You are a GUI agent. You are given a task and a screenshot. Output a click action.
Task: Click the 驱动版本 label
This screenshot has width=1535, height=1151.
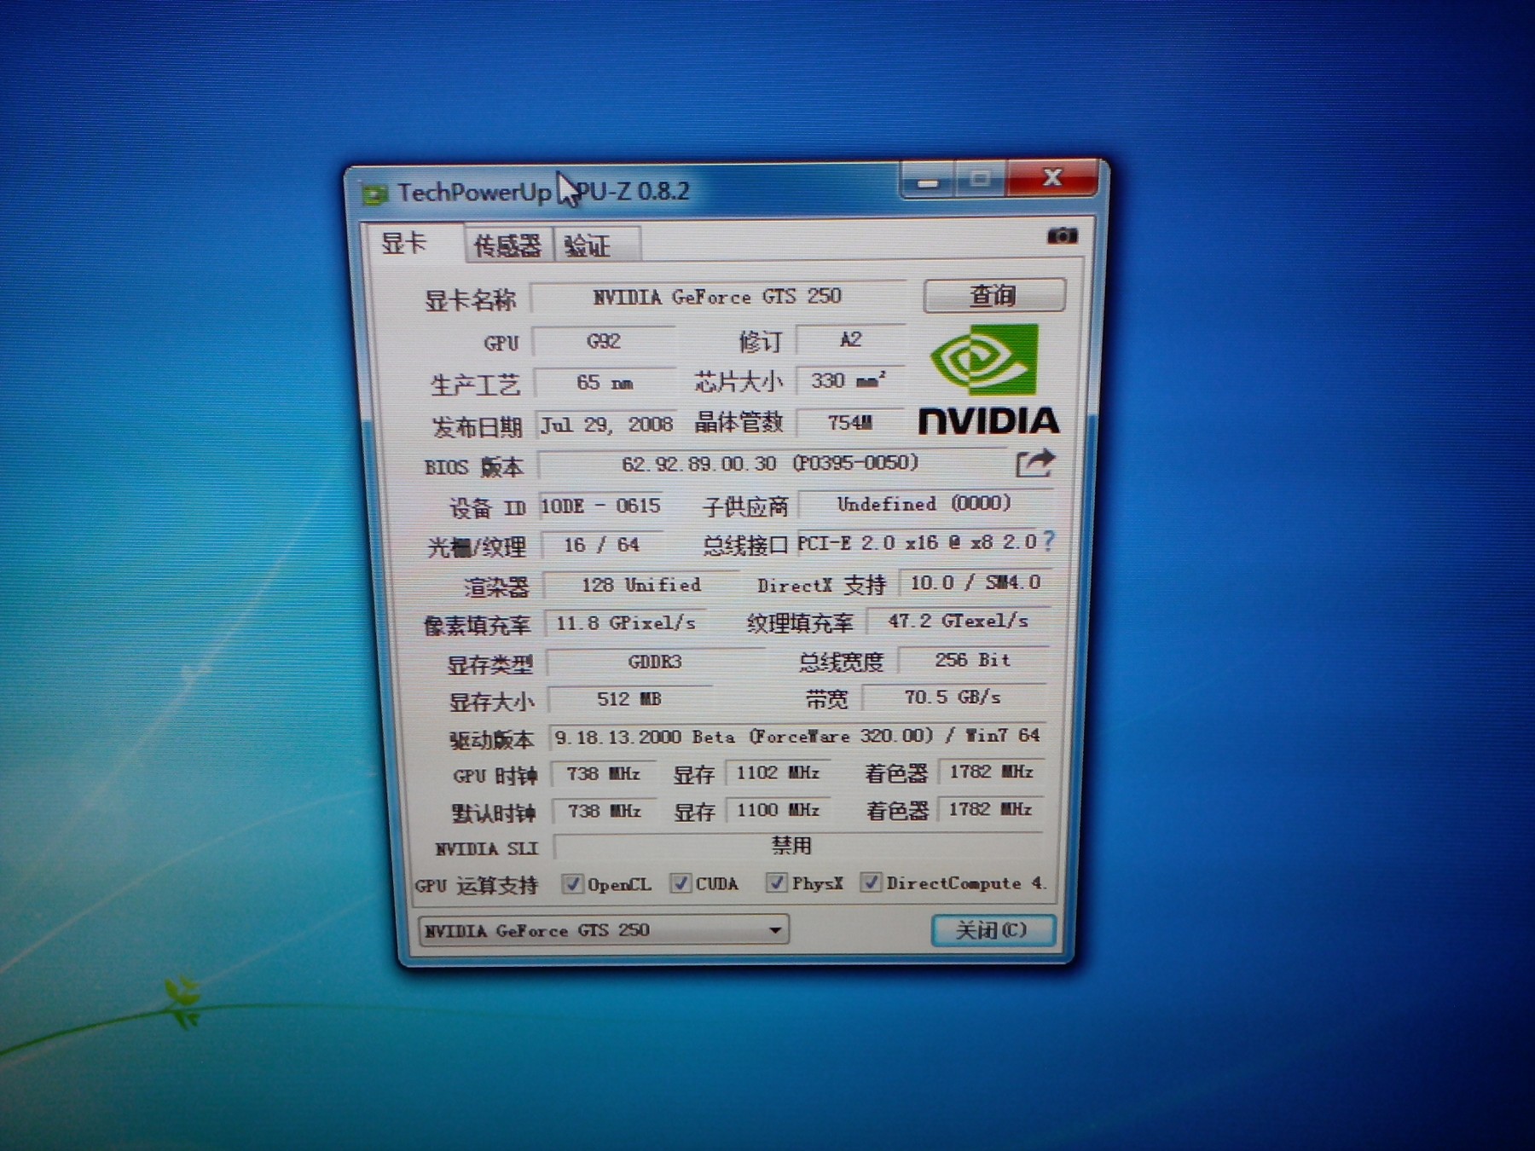point(492,740)
